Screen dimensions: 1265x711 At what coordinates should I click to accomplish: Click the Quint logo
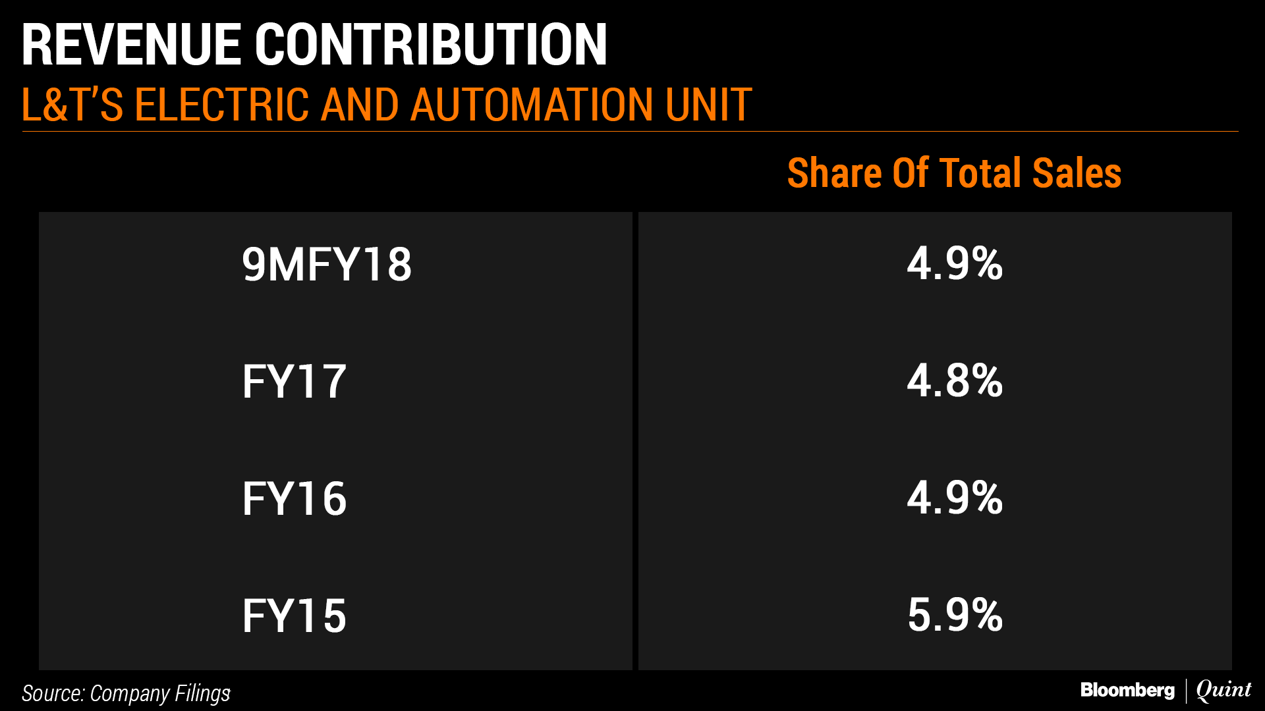(x=1223, y=690)
